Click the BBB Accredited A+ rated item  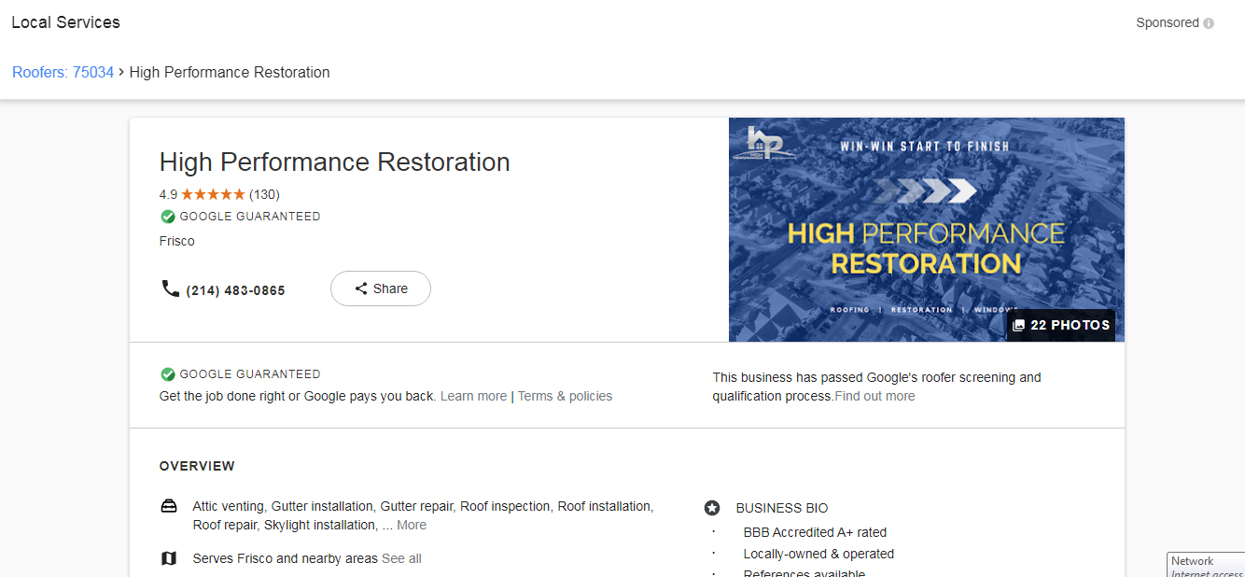[815, 532]
